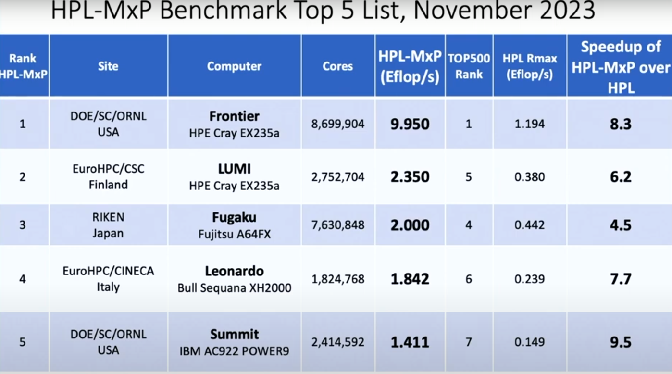Select the 9.5 speedup value for Summit
Viewport: 672px width, 374px height.
point(620,342)
